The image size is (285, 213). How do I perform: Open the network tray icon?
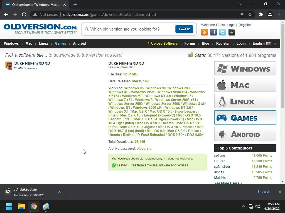(251, 206)
